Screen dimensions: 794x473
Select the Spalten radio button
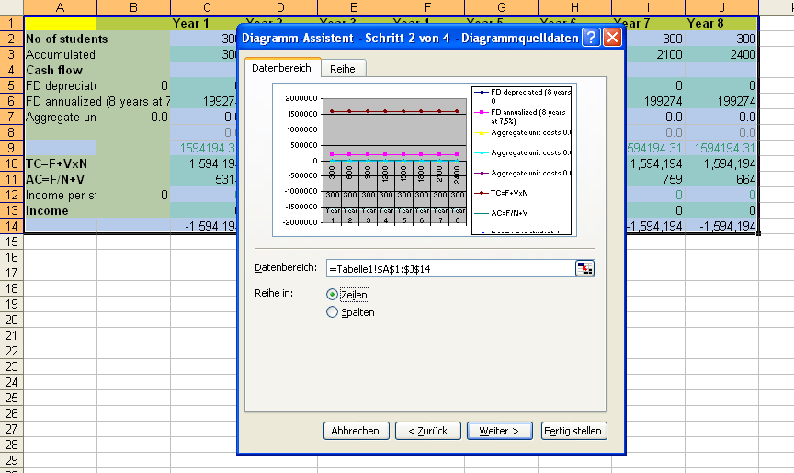tap(332, 312)
